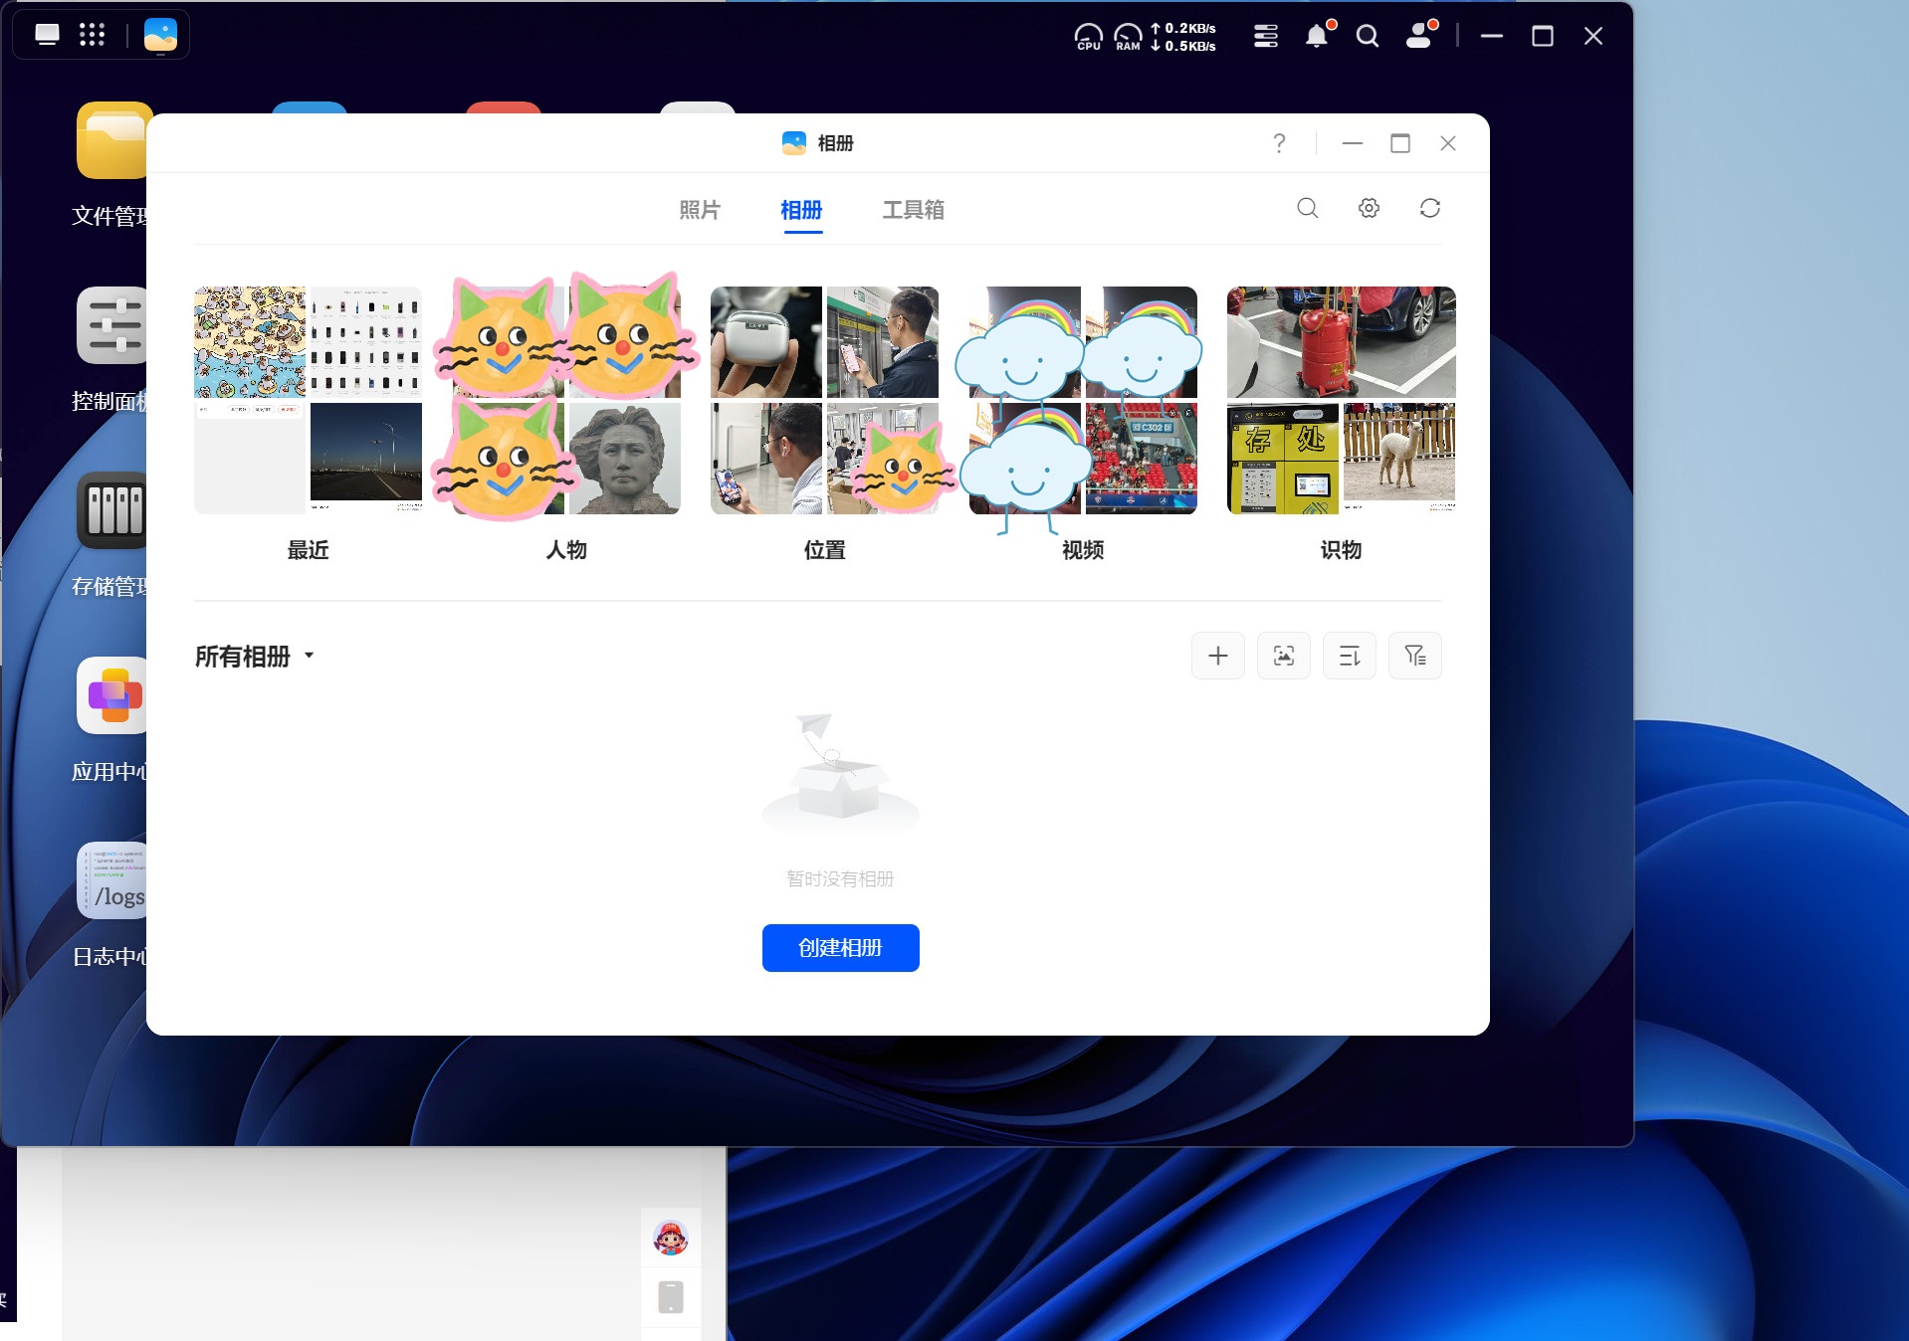Refresh the album list
The image size is (1909, 1341).
(x=1430, y=208)
